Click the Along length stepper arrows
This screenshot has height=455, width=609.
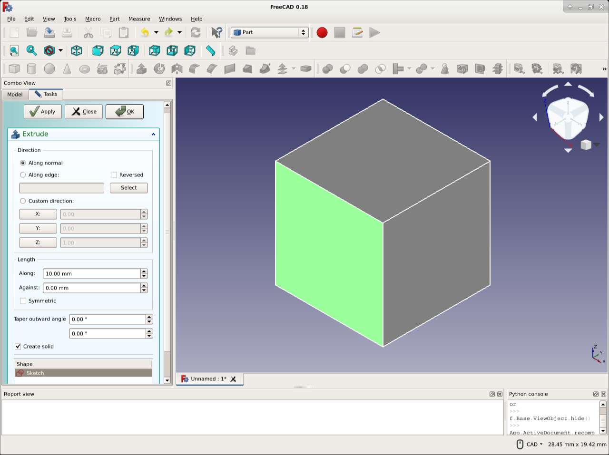point(144,273)
